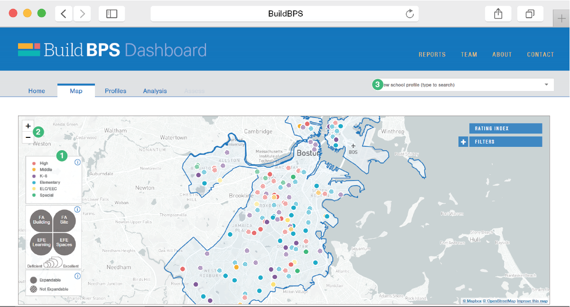Go back with Safari back arrow
The width and height of the screenshot is (570, 307).
tap(64, 14)
